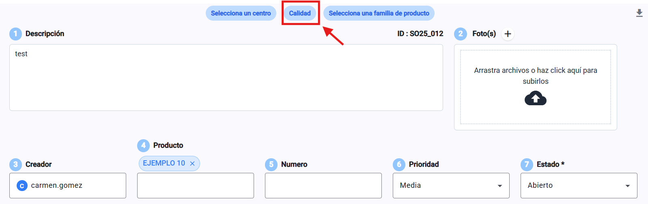The height and width of the screenshot is (204, 648).
Task: Click the carmen.gomez avatar icon
Action: coord(22,185)
